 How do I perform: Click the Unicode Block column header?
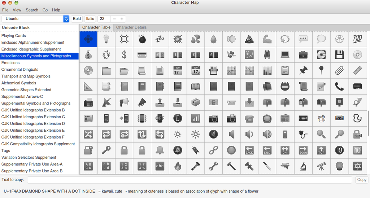point(39,27)
